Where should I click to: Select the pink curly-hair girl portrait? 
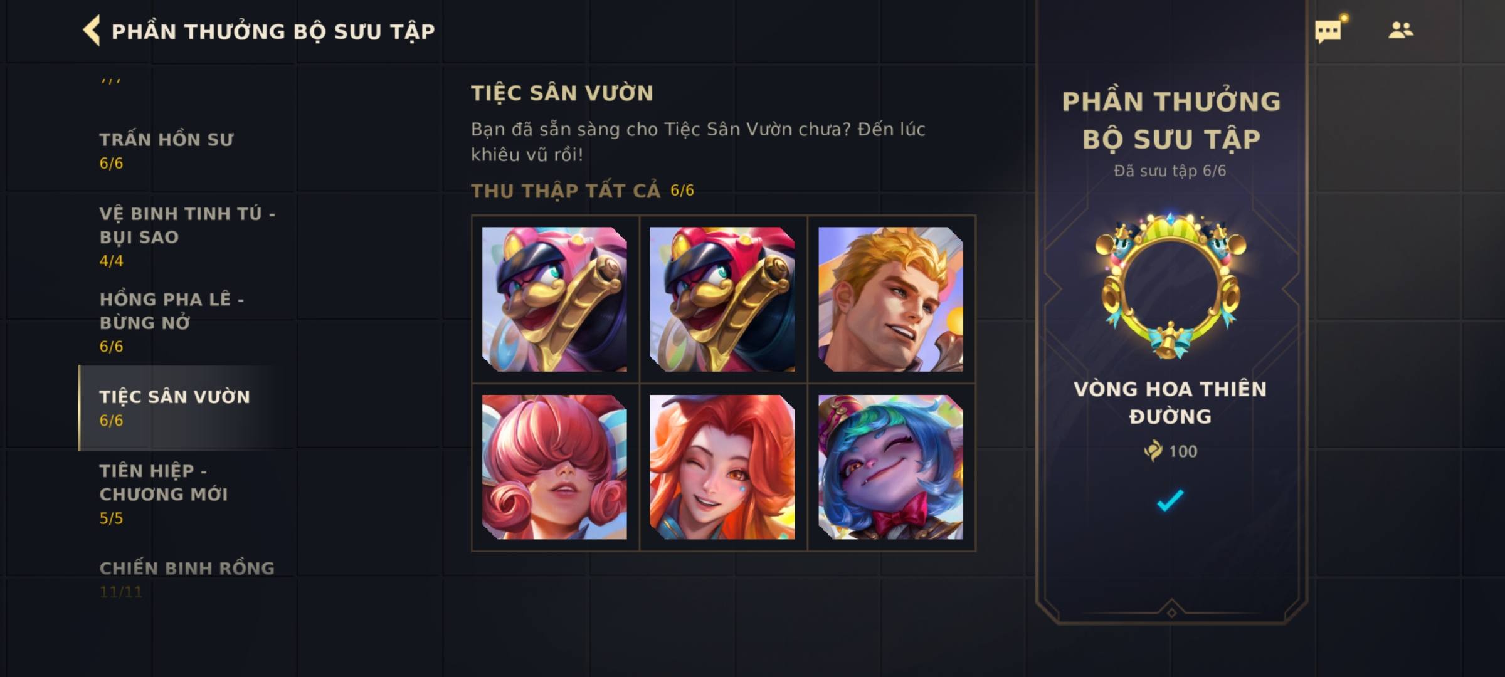(x=554, y=467)
